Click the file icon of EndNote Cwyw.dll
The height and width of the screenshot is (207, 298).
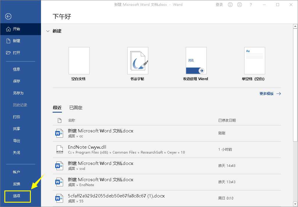tap(60, 150)
